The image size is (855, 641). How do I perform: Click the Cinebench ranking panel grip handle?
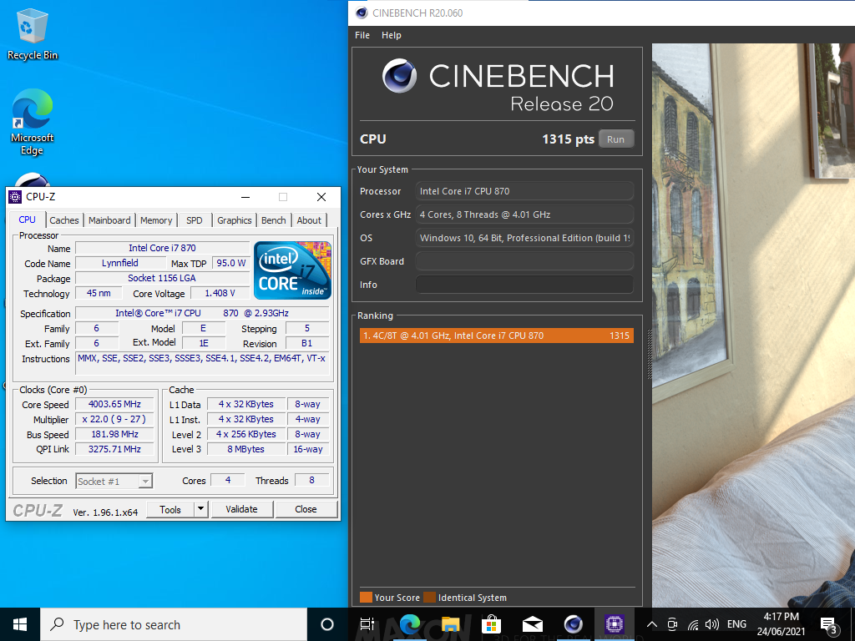(x=650, y=354)
